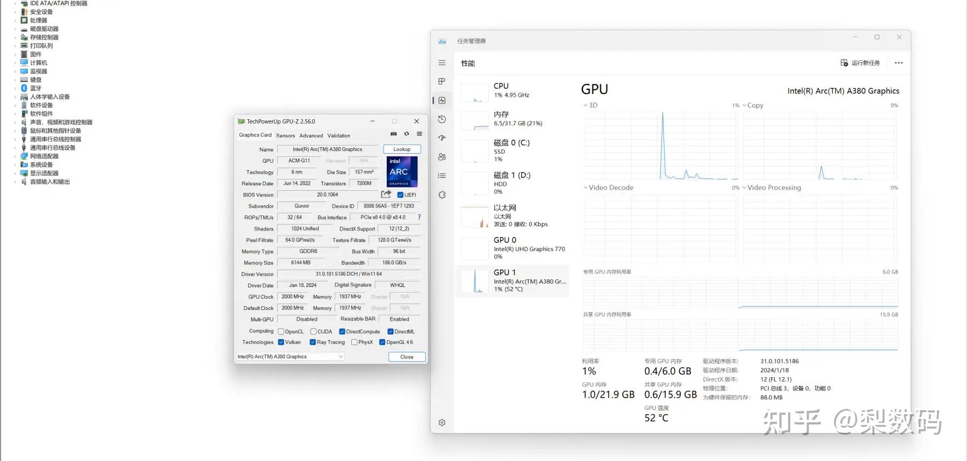
Task: Open Startup apps icon in Task Manager
Action: click(442, 138)
